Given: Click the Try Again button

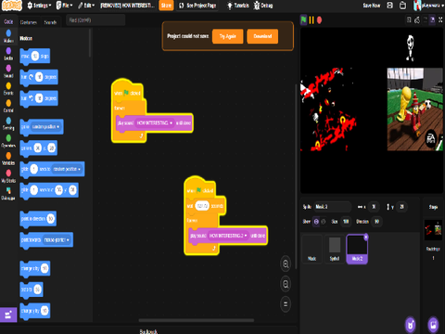Looking at the screenshot, I should coord(228,36).
